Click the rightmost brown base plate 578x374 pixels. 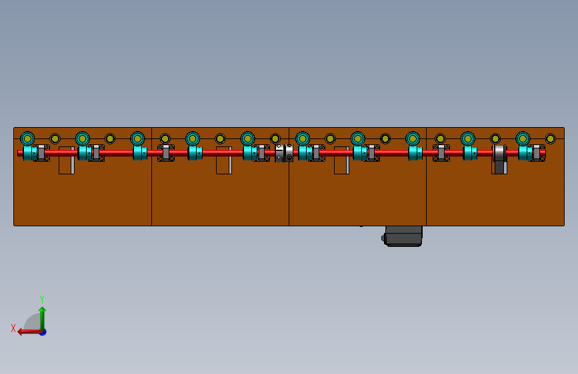[x=495, y=177]
